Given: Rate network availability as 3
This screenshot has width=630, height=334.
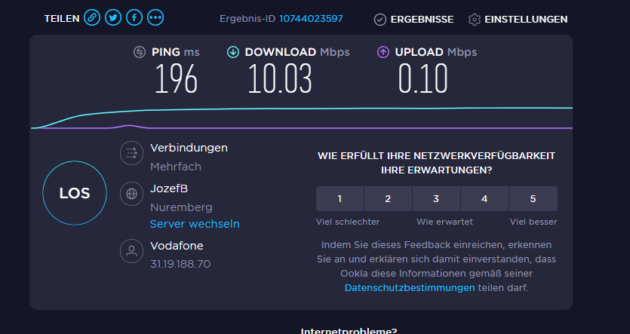Looking at the screenshot, I should click(x=436, y=199).
